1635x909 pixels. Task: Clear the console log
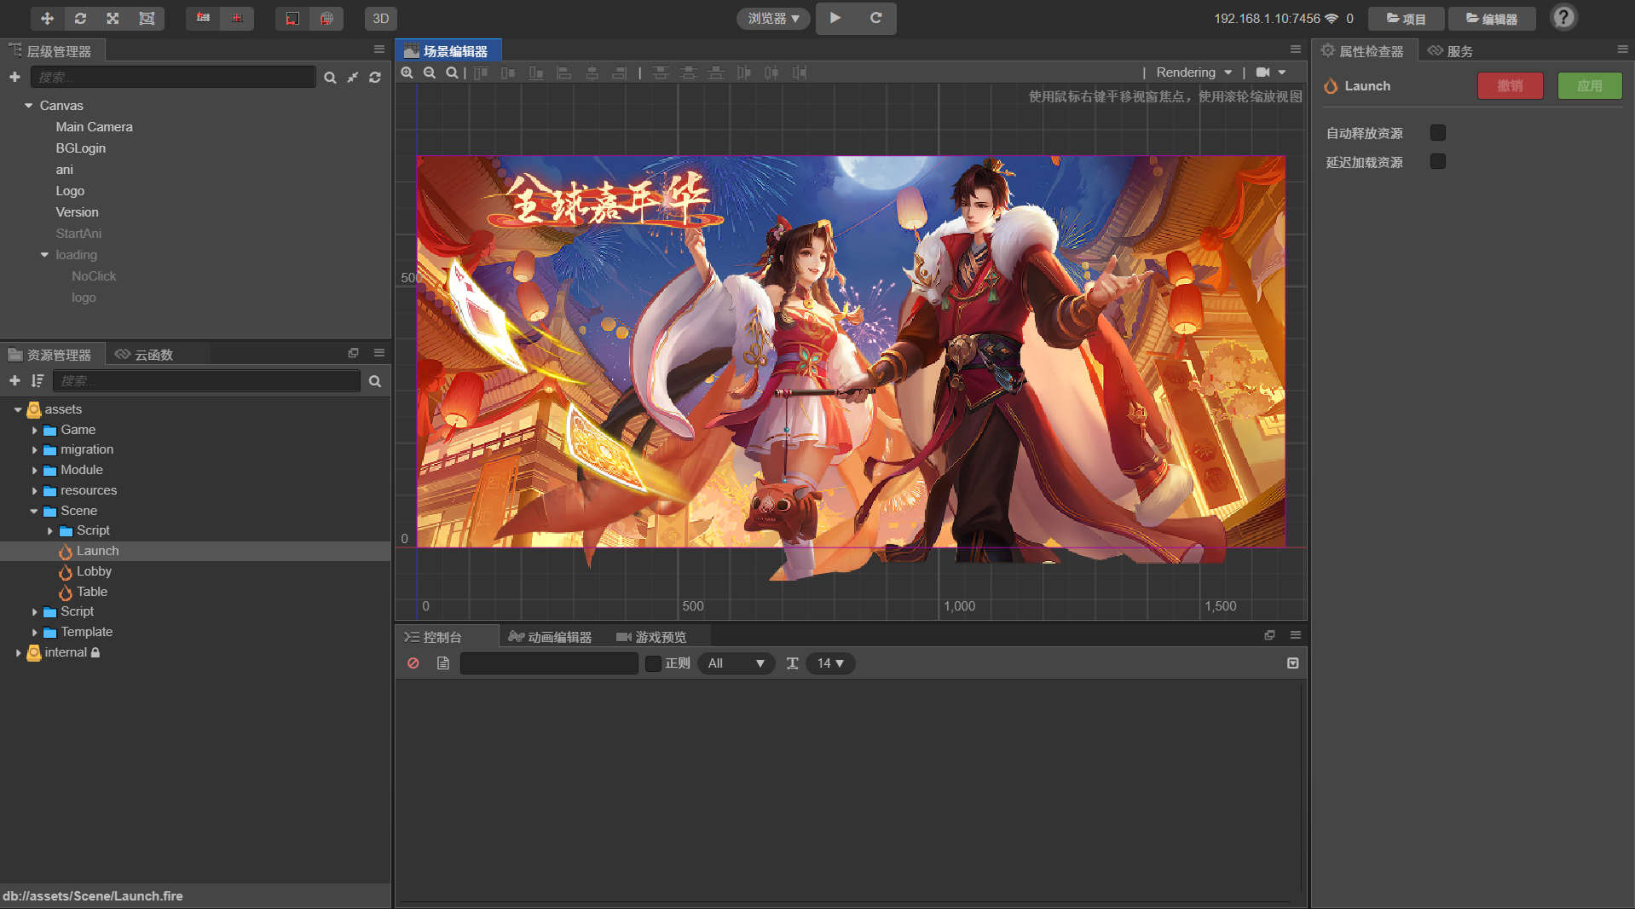(413, 663)
